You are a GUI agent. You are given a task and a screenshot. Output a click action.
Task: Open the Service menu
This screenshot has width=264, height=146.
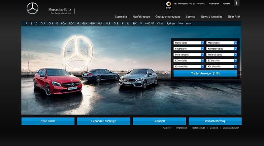(x=191, y=17)
